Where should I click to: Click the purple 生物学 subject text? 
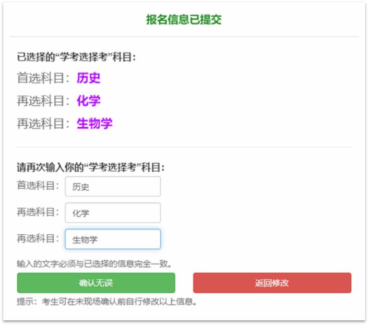(94, 124)
